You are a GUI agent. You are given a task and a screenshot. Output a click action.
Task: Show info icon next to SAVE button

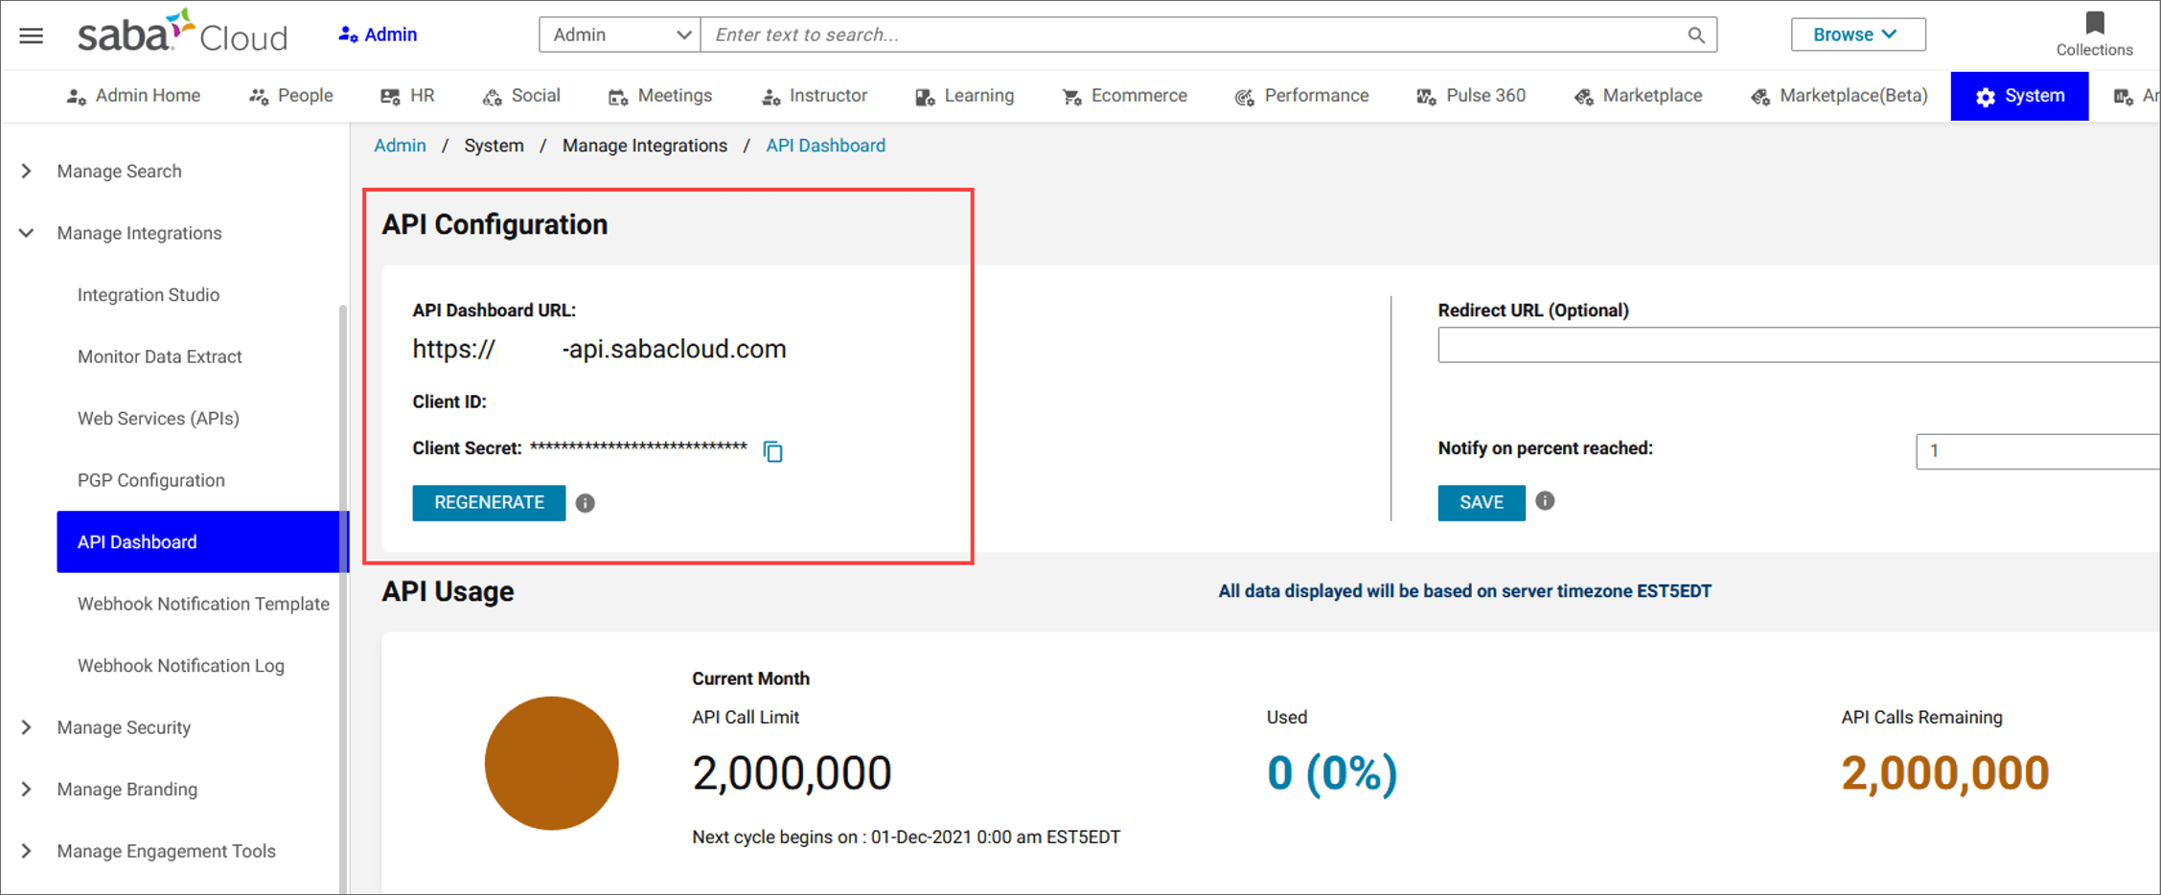click(x=1545, y=501)
